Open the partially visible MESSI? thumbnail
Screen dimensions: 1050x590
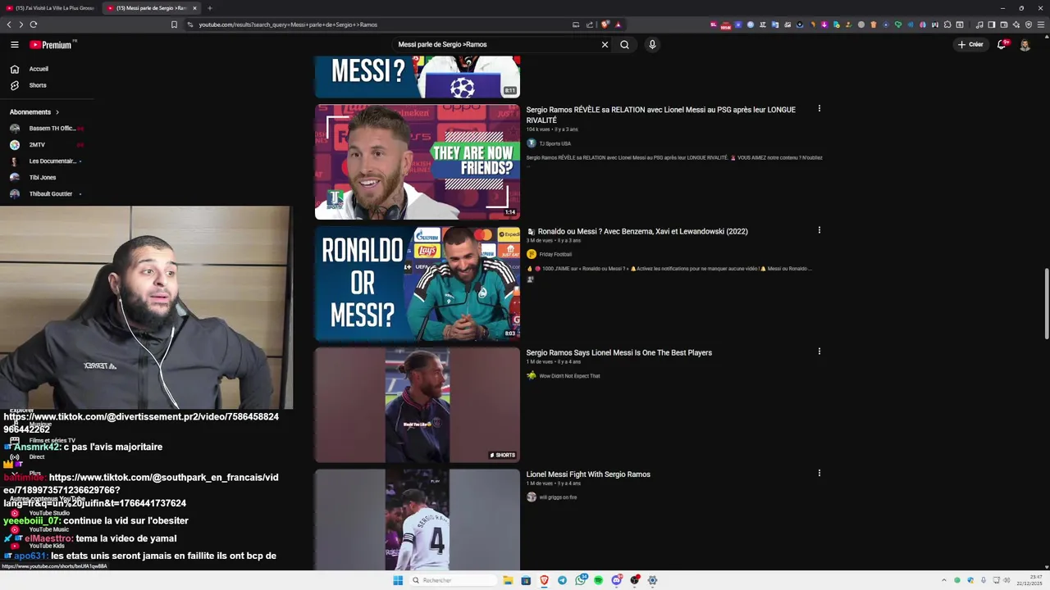(418, 77)
